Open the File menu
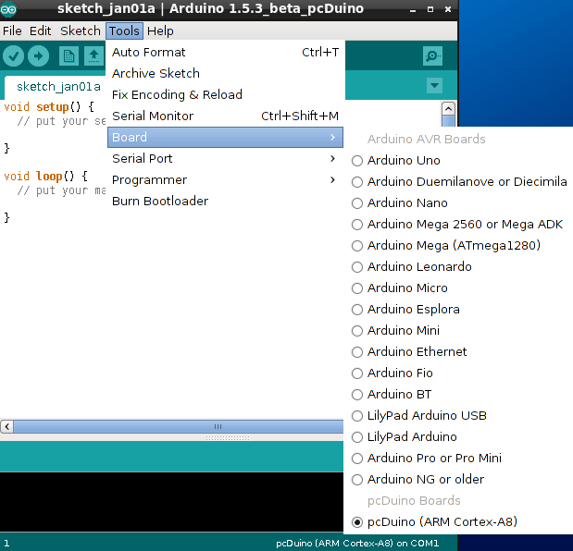Screen dimensions: 573x551 click(12, 31)
